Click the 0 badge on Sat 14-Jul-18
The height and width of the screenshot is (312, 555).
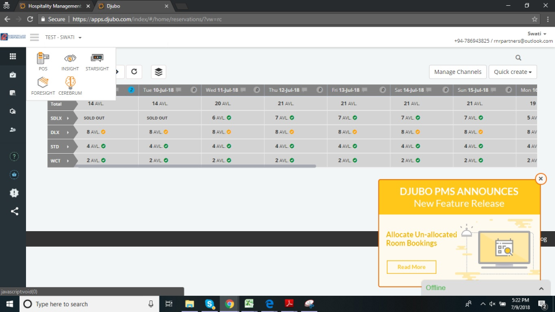(x=446, y=90)
